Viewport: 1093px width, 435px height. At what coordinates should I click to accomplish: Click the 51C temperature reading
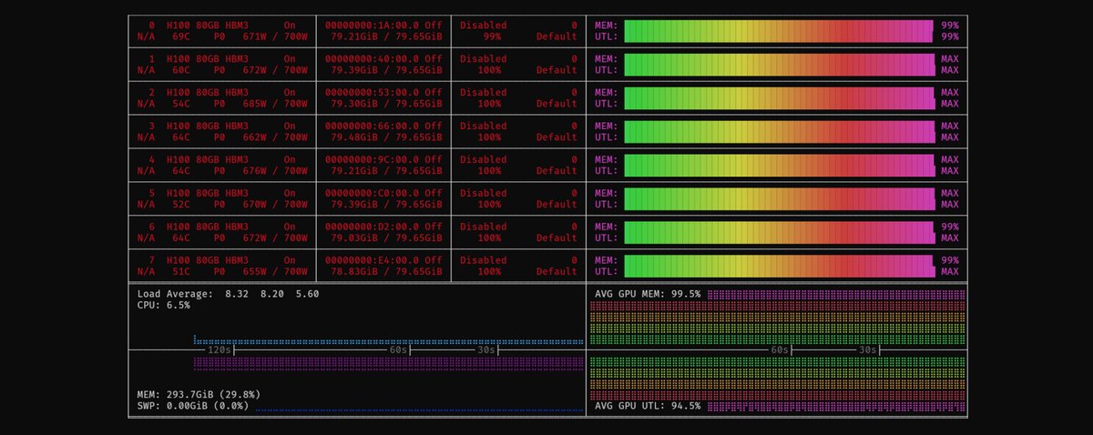(180, 272)
